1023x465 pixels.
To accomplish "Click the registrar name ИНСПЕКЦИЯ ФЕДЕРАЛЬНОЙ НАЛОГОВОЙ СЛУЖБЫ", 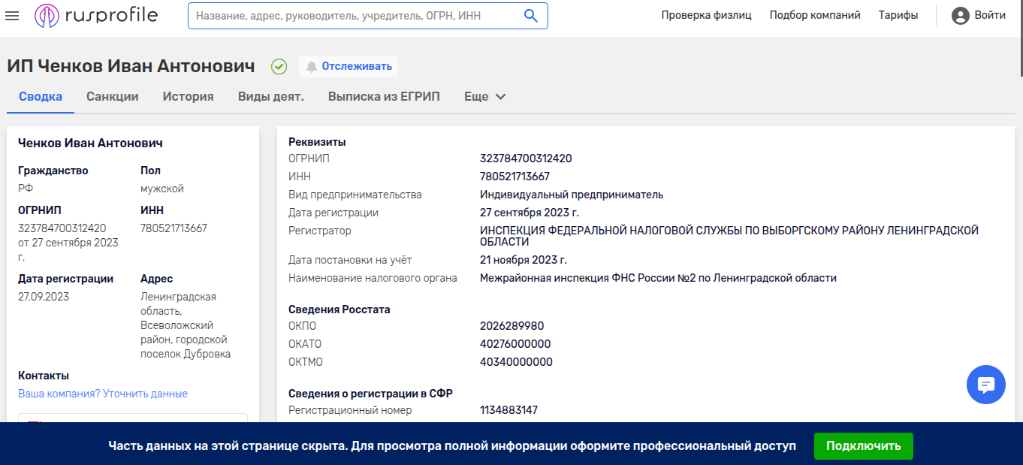I will [x=729, y=236].
